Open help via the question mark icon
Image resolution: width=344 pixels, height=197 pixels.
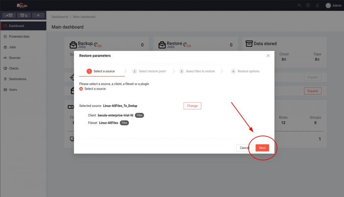pyautogui.click(x=308, y=5)
